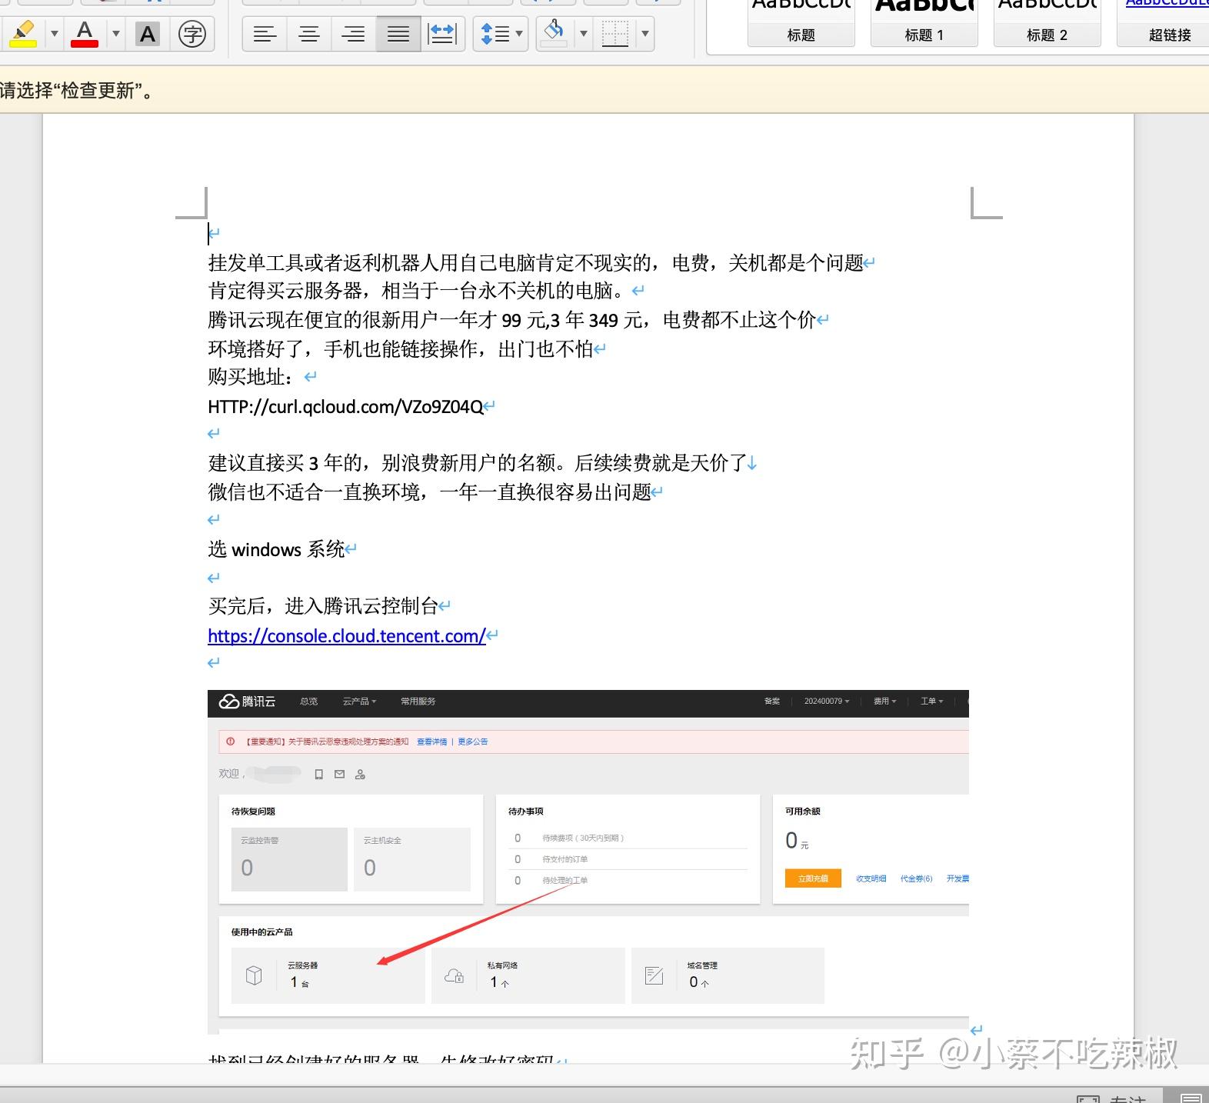Apply the paragraph borders button

point(615,34)
